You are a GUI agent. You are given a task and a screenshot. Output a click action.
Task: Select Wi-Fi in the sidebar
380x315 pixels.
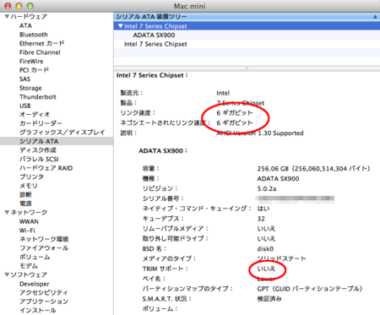[x=27, y=231]
